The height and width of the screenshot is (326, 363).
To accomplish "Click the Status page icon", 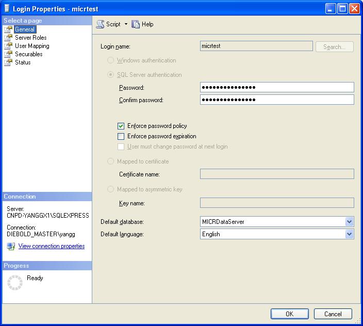I will (x=8, y=62).
